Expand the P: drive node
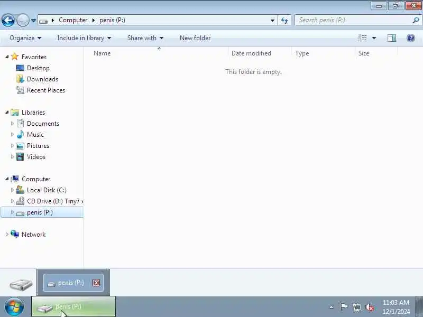This screenshot has width=423, height=317. (x=12, y=212)
